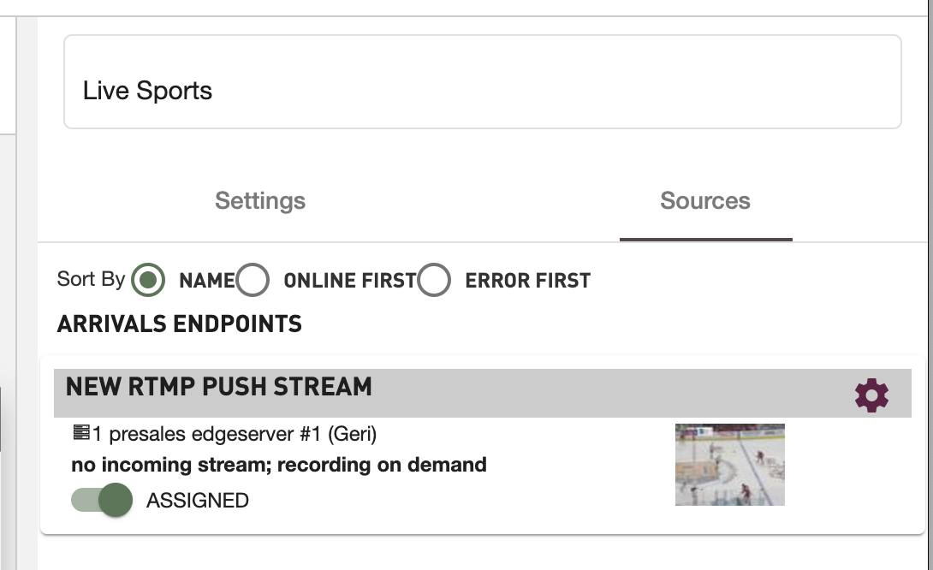Screen dimensions: 933x570
Task: Switch to the Settings tab
Action: 260,201
